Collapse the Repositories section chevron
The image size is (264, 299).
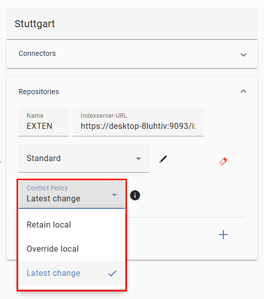243,91
